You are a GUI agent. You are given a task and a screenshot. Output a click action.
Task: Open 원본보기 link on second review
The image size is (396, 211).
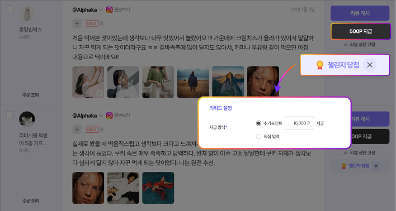(122, 115)
